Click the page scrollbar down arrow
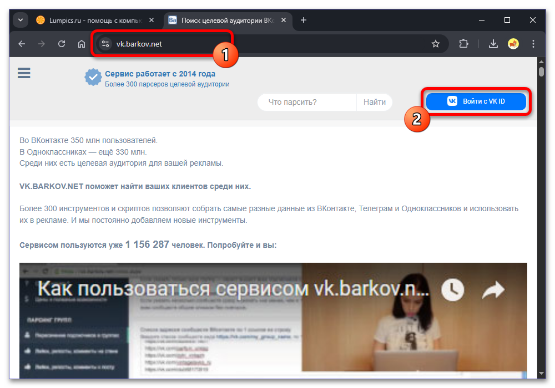 click(541, 373)
